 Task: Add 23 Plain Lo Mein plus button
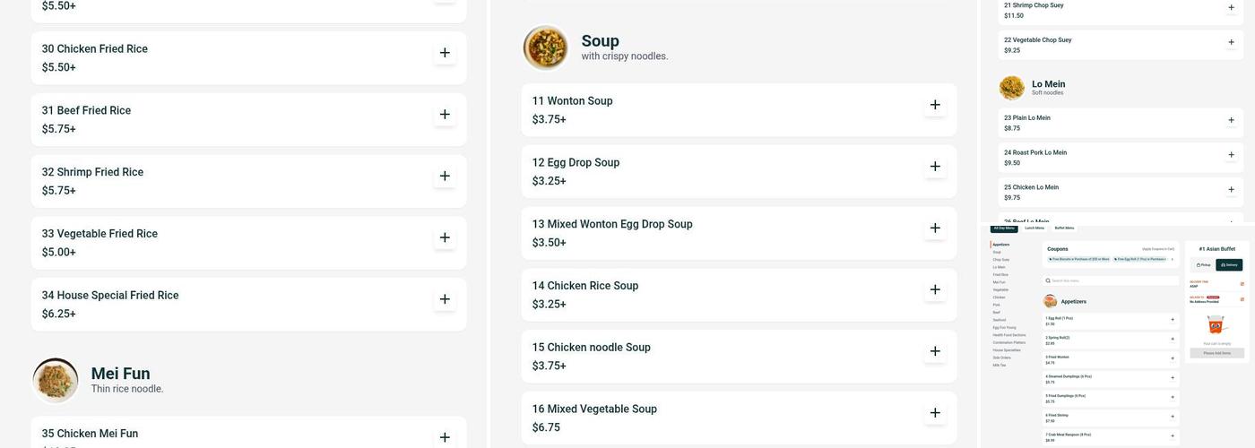pyautogui.click(x=1231, y=121)
